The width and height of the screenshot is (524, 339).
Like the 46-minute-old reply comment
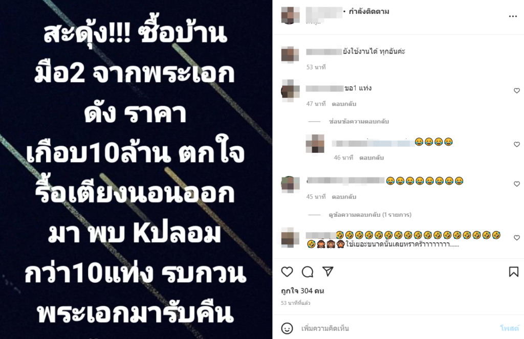tap(517, 144)
